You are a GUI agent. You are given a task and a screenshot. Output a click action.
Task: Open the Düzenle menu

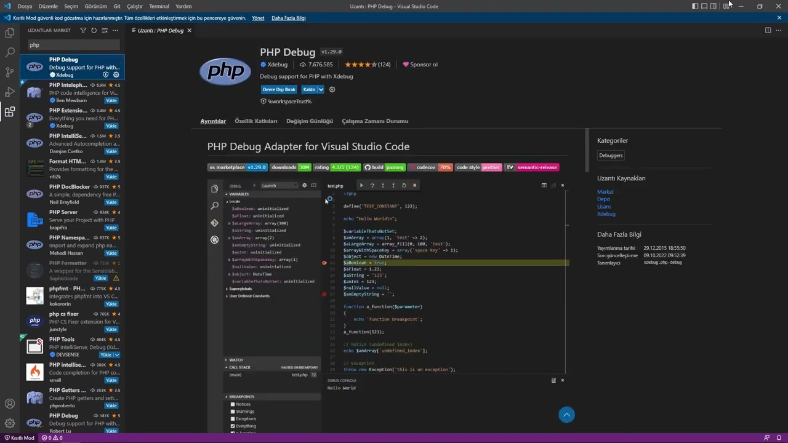click(x=48, y=6)
